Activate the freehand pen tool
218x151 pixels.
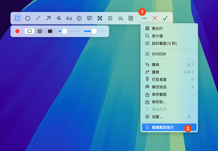(58, 18)
